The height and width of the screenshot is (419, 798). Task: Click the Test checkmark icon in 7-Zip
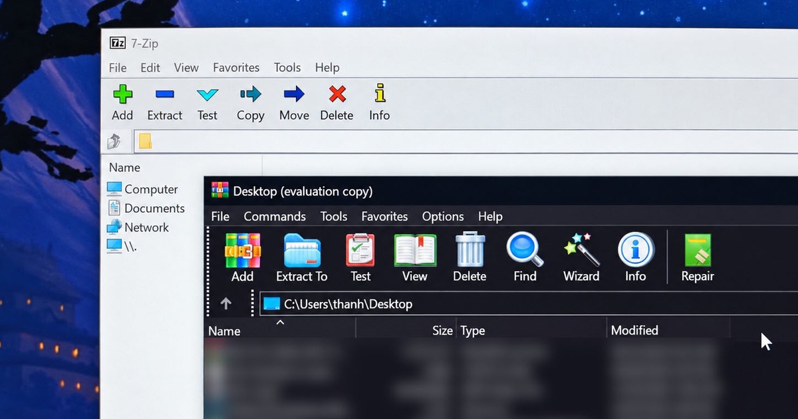[x=207, y=95]
